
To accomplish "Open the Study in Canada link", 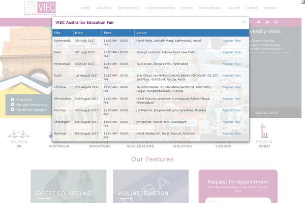I will click(223, 146).
